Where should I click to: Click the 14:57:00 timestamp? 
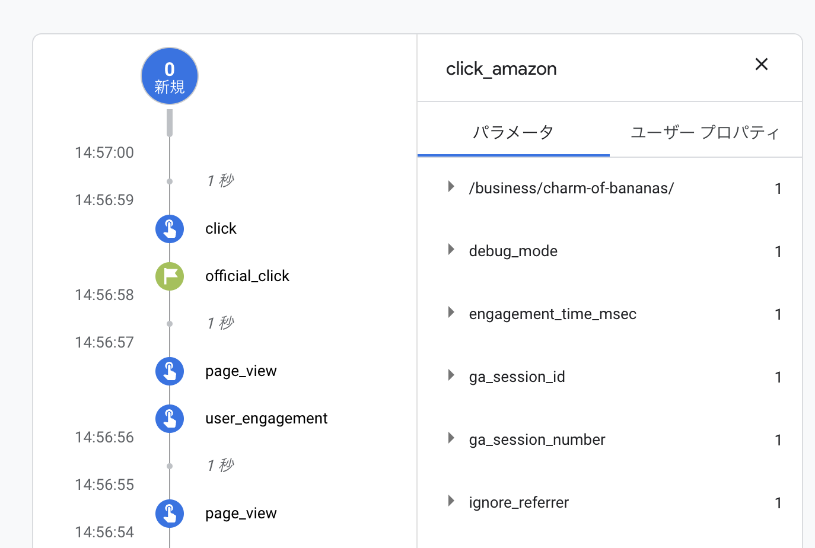104,152
